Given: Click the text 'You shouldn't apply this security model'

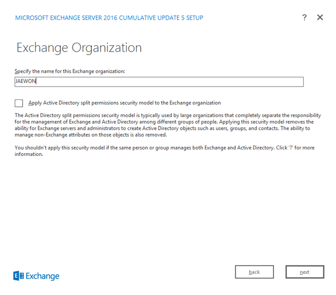Looking at the screenshot, I should tap(165, 151).
